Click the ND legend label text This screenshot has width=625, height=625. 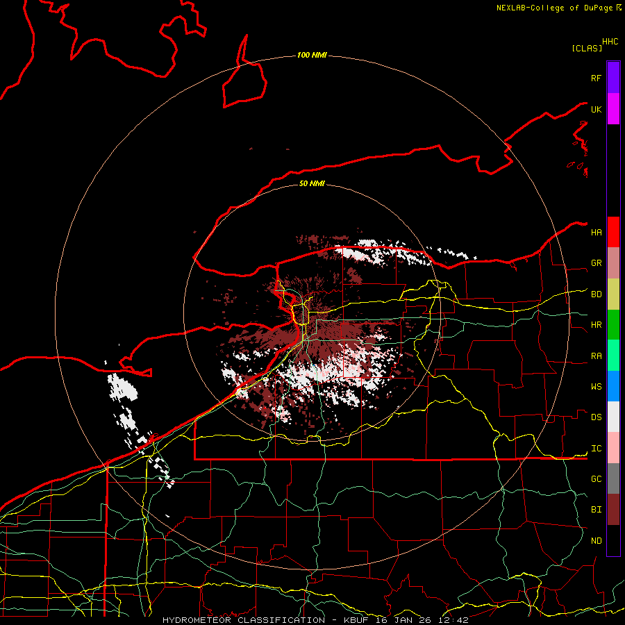(596, 541)
